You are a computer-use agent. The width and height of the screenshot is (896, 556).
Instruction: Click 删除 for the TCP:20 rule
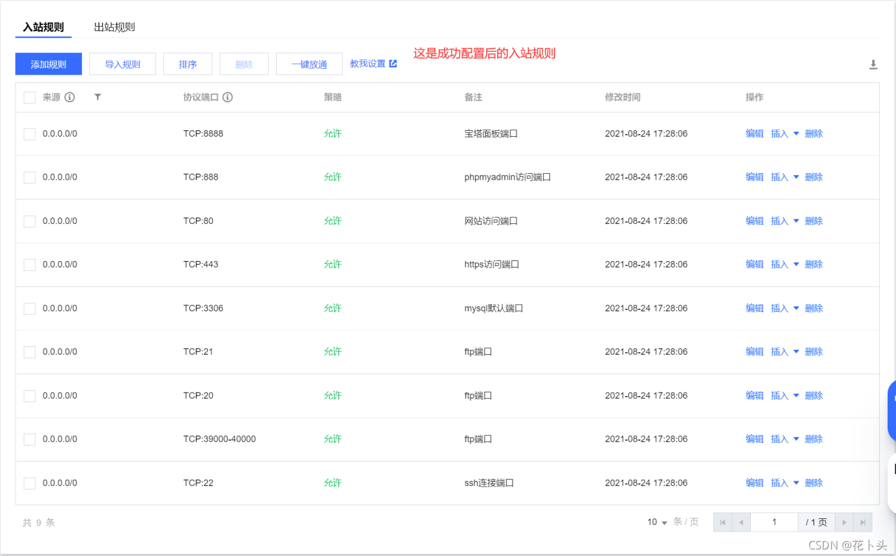pos(814,395)
